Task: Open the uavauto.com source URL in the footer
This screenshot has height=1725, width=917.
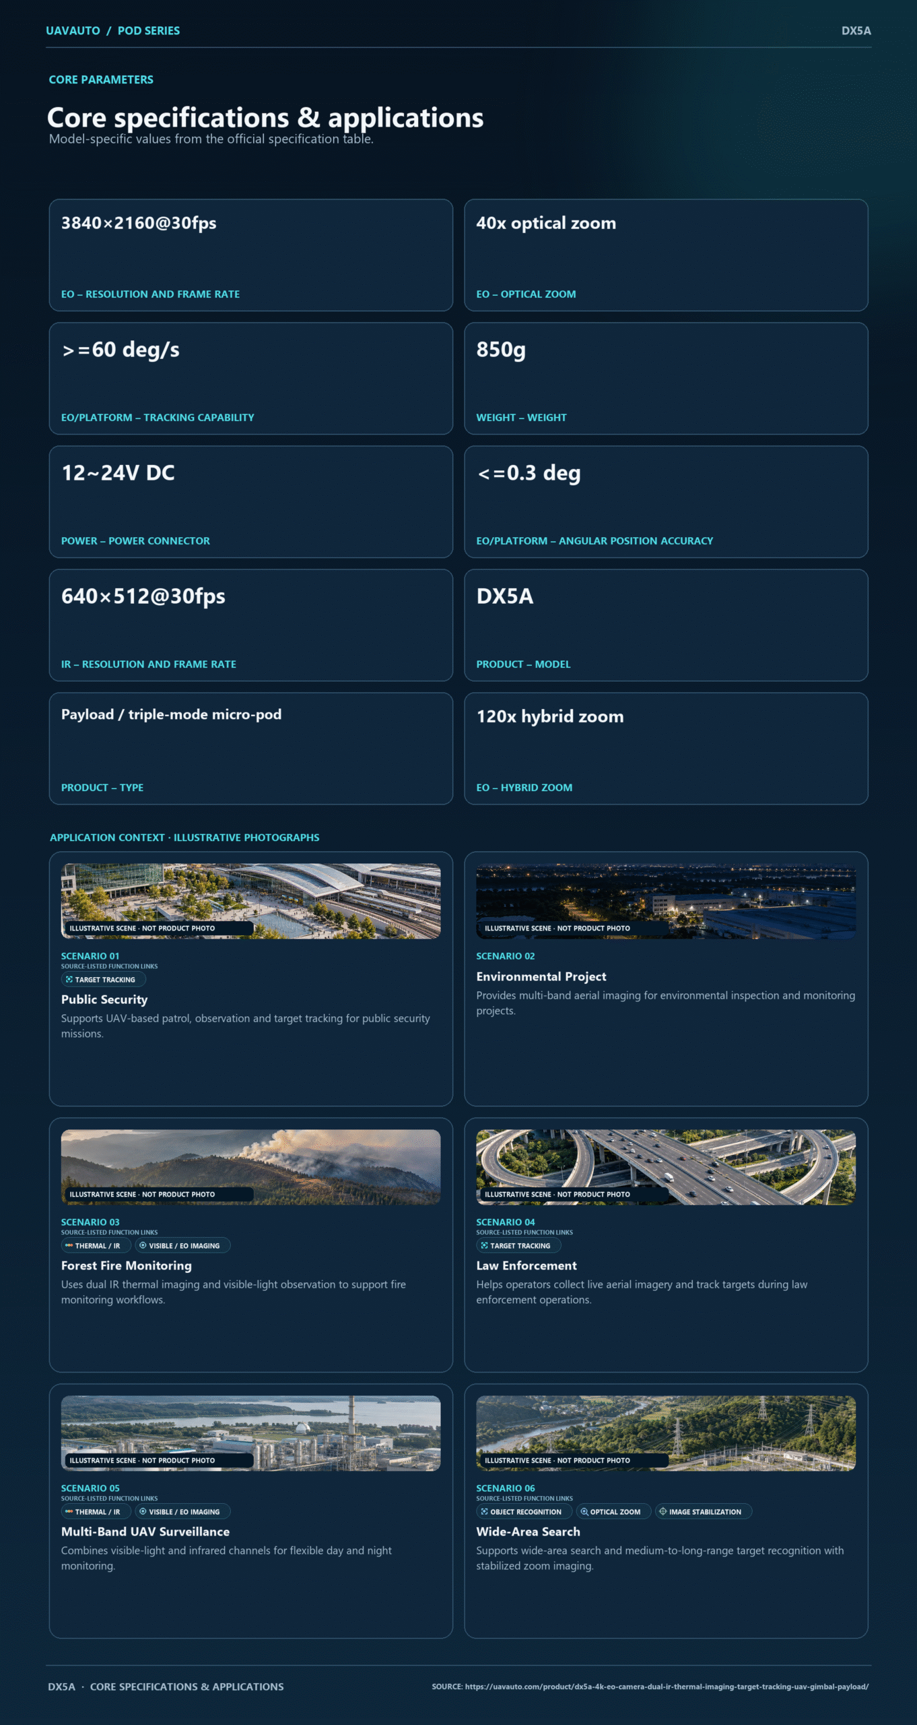Action: pos(667,1687)
